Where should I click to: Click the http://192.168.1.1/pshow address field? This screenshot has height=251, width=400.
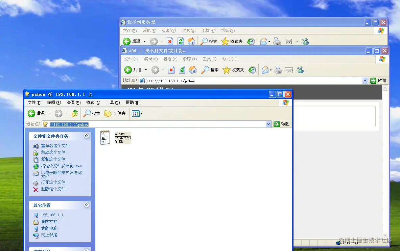(x=251, y=81)
